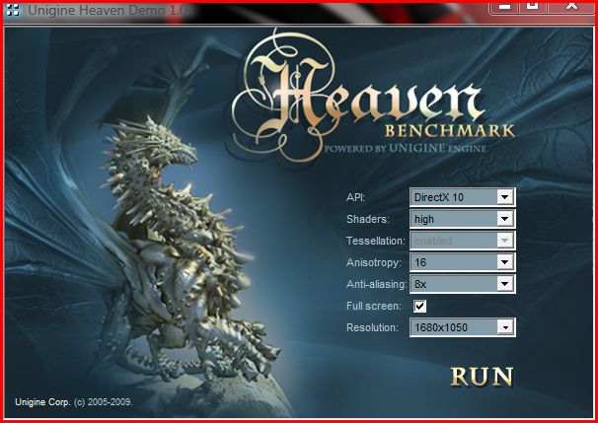Open the Shaders dropdown set to high
Image resolution: width=598 pixels, height=423 pixels.
[463, 219]
